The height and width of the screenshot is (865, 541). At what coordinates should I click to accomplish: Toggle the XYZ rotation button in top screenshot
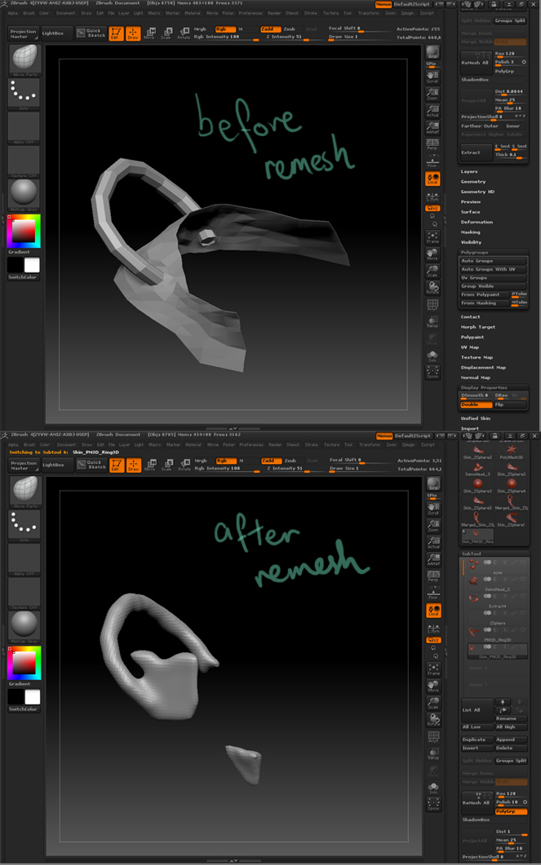point(432,209)
